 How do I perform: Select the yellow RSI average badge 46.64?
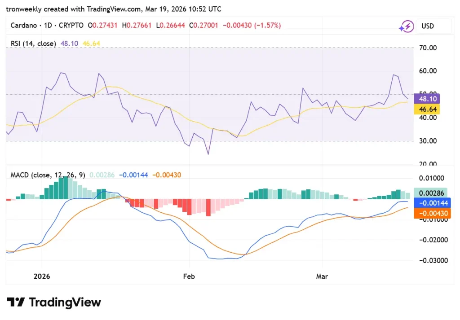(x=427, y=109)
